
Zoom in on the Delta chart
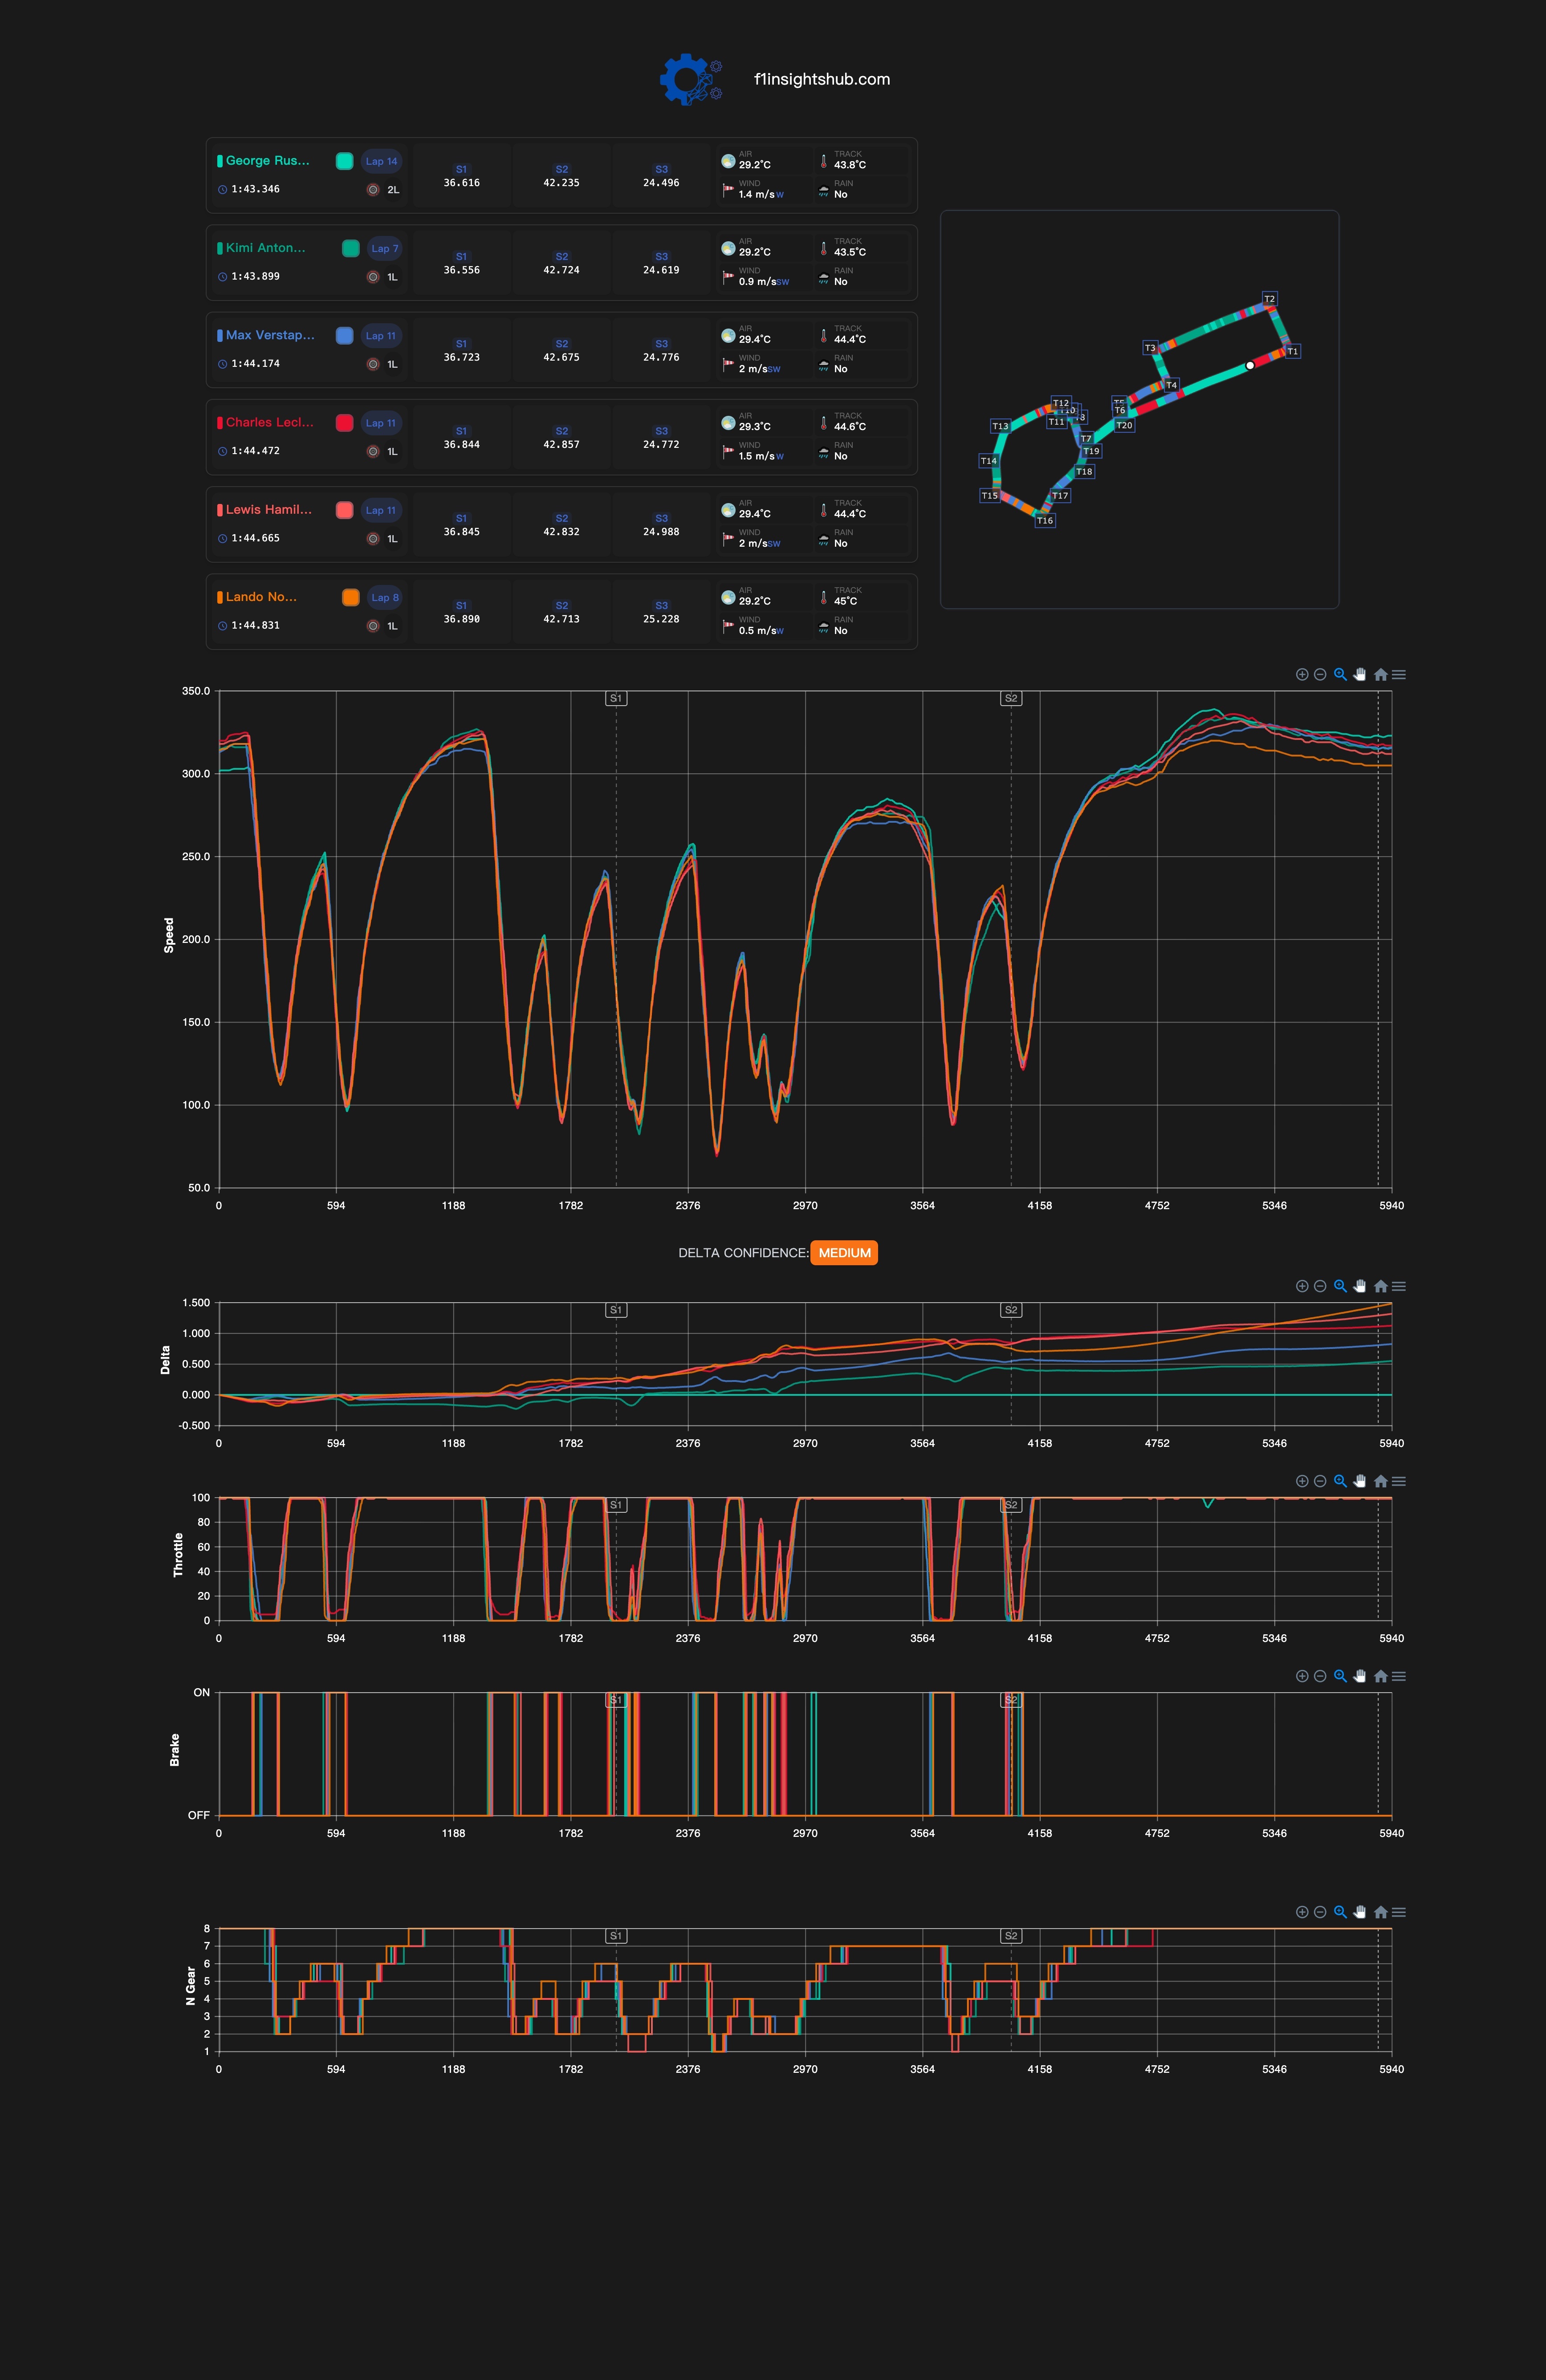(x=1302, y=1286)
